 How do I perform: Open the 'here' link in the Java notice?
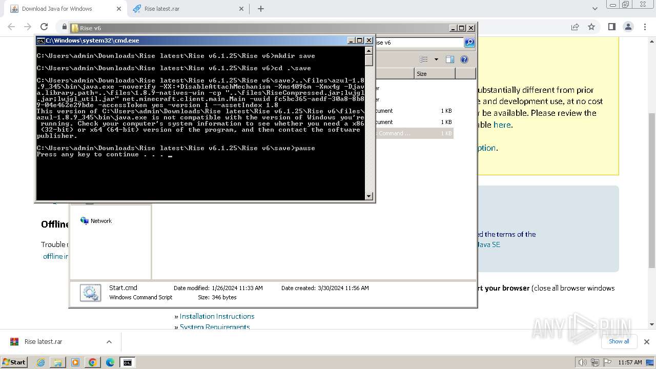pyautogui.click(x=502, y=125)
